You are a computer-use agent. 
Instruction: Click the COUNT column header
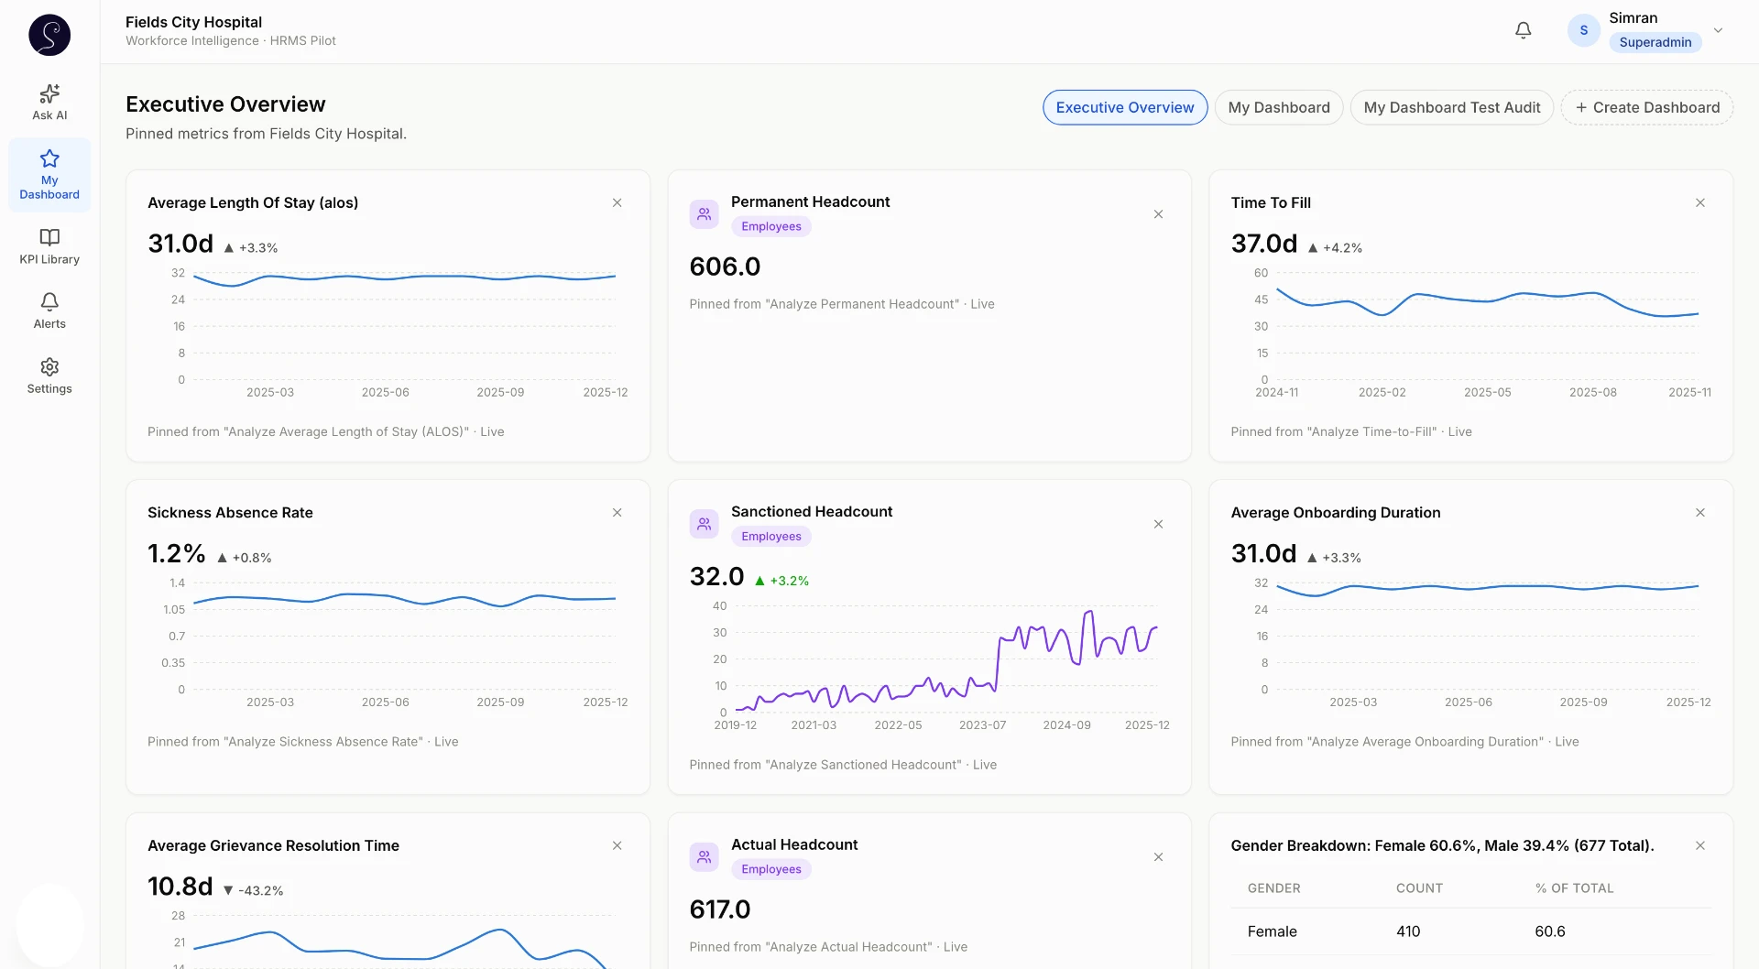pyautogui.click(x=1419, y=888)
